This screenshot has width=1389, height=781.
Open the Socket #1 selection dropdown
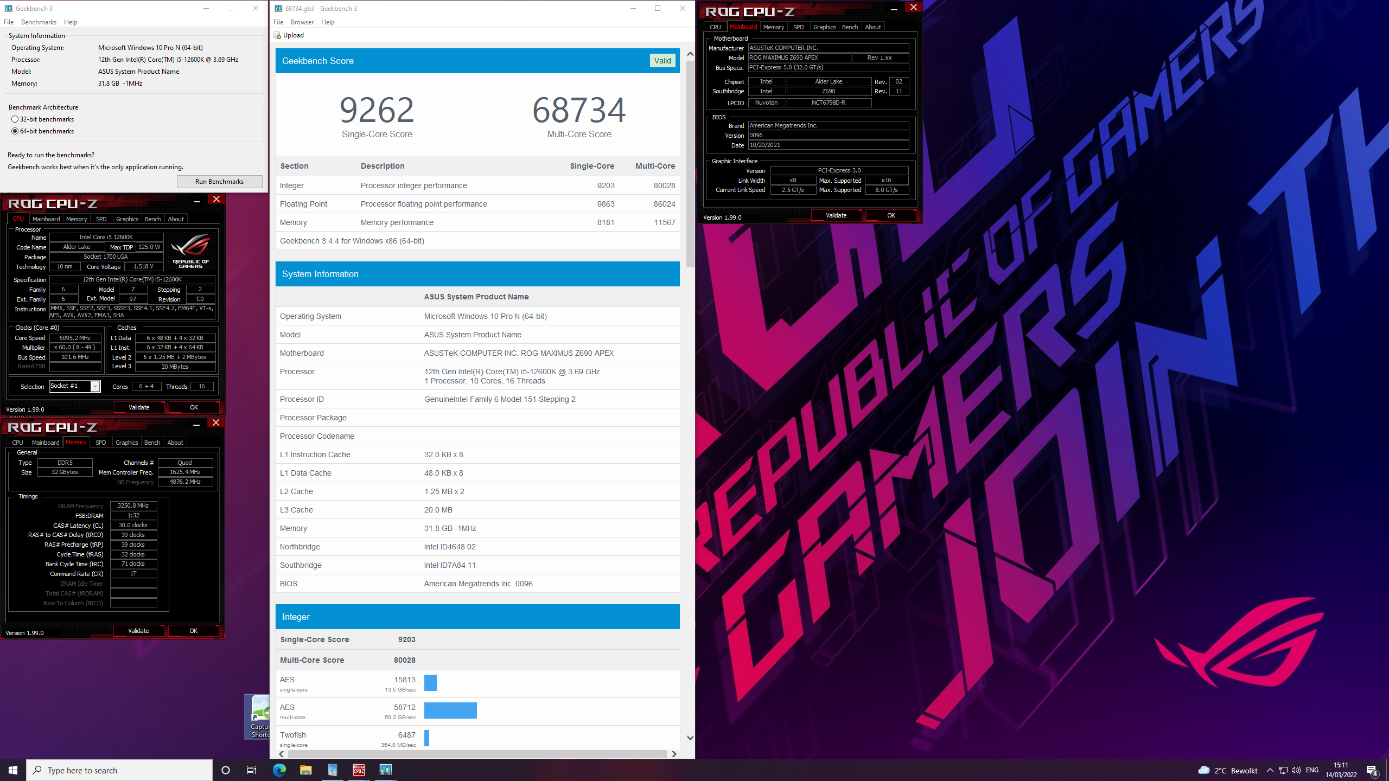[x=95, y=387]
